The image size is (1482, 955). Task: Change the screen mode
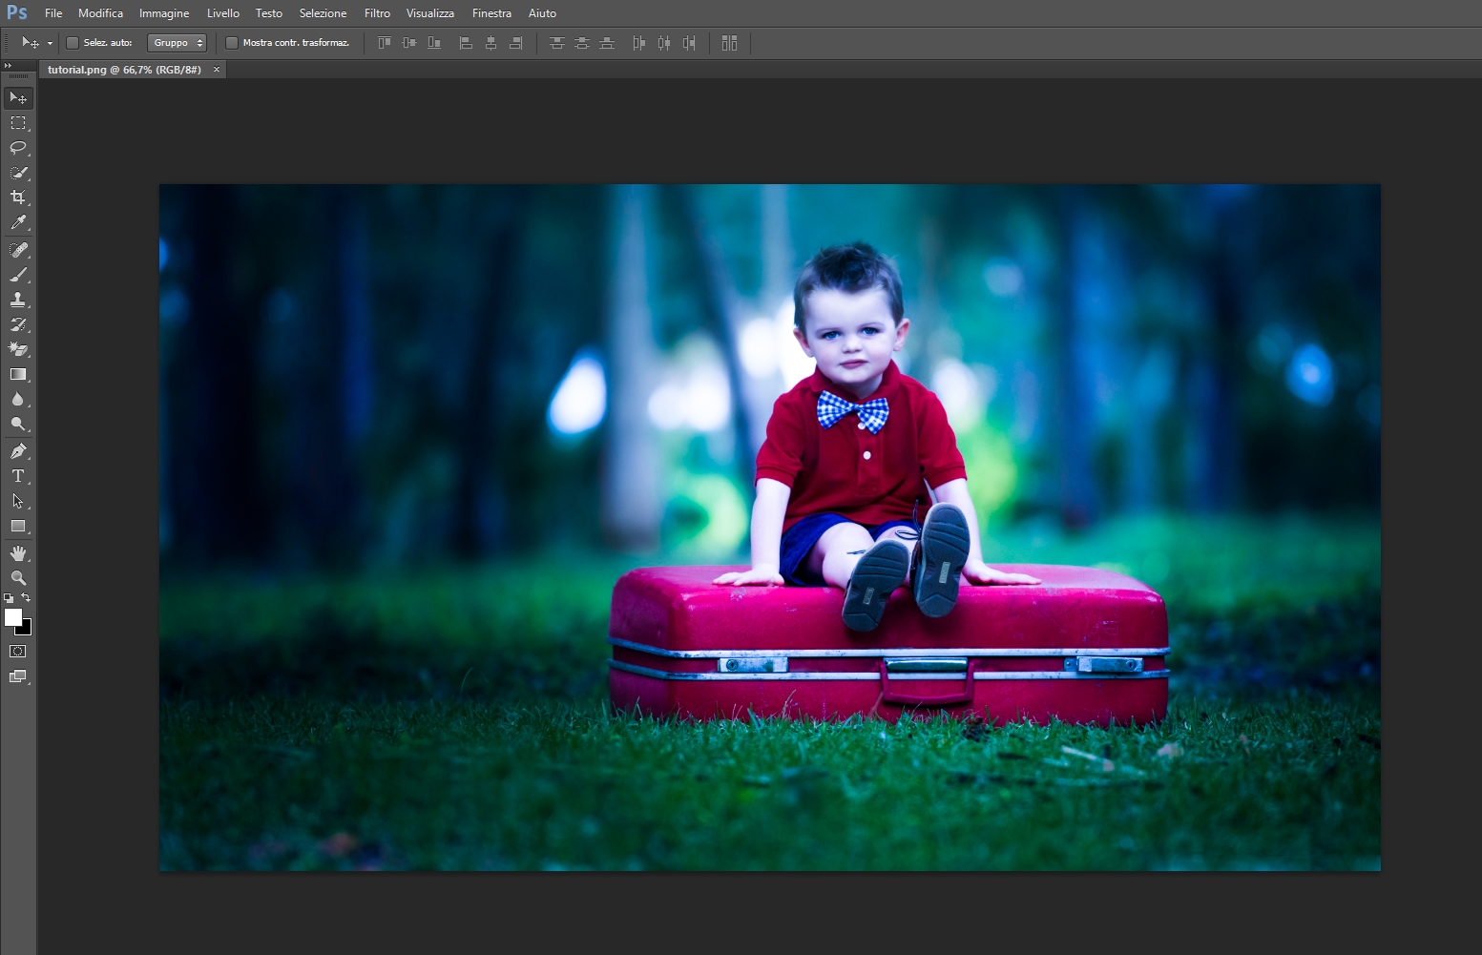coord(18,676)
